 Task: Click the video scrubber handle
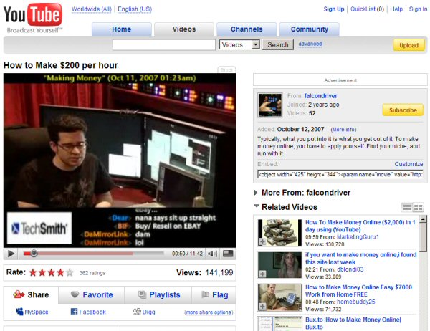point(34,254)
